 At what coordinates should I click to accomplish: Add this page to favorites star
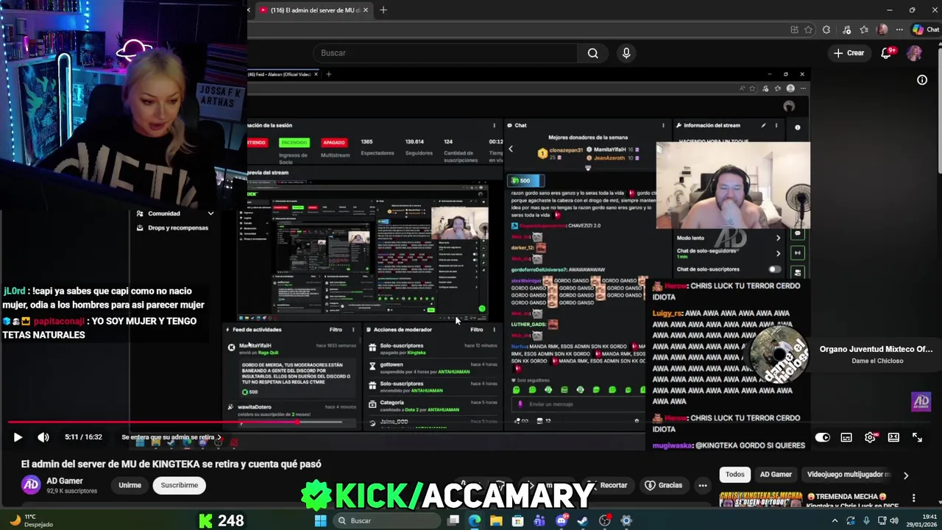click(808, 29)
